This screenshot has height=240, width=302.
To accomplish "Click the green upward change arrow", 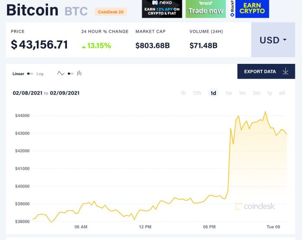I will click(x=84, y=47).
